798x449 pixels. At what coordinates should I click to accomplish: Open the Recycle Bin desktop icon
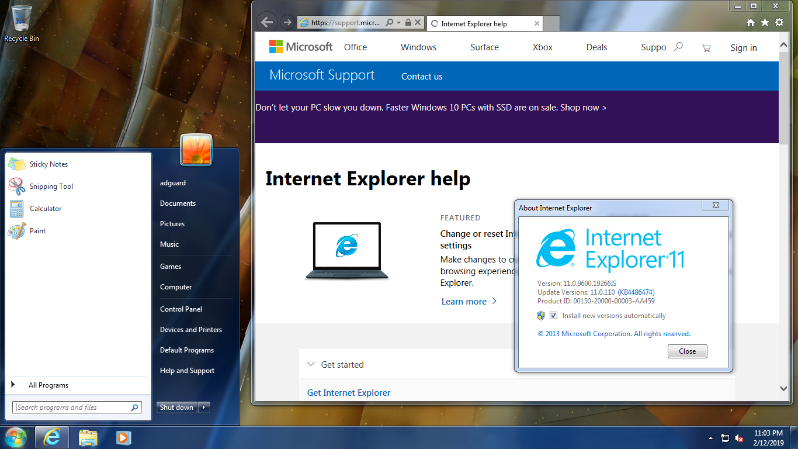click(x=22, y=23)
